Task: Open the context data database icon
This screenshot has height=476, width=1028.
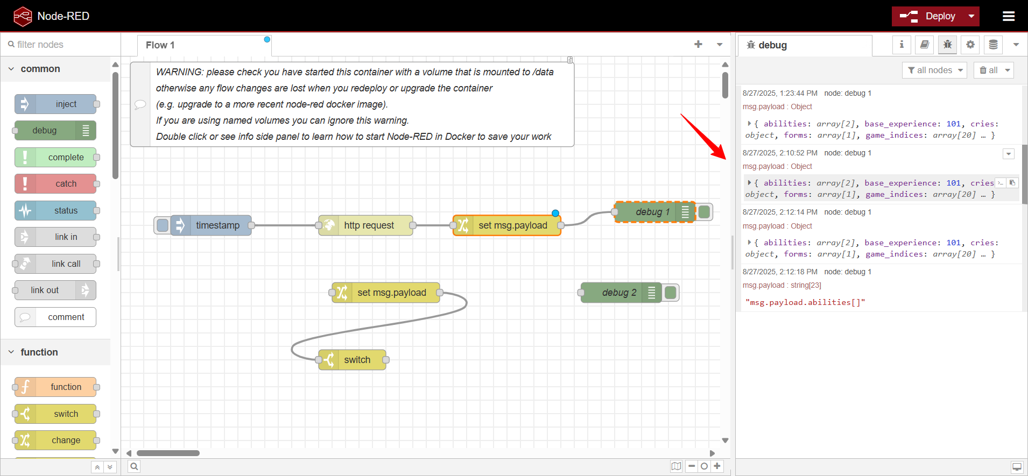Action: (994, 45)
